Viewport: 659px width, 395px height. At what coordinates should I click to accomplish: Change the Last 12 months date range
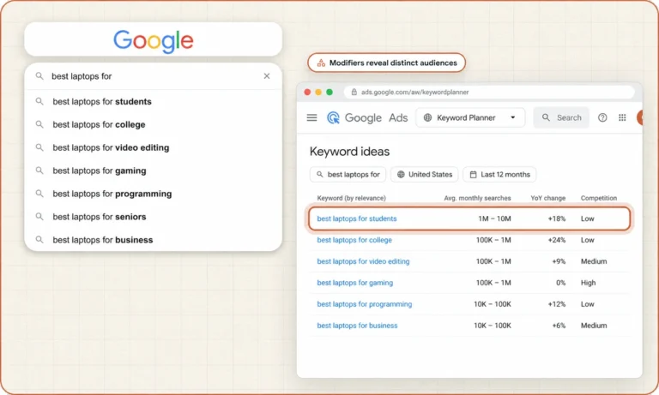[499, 175]
